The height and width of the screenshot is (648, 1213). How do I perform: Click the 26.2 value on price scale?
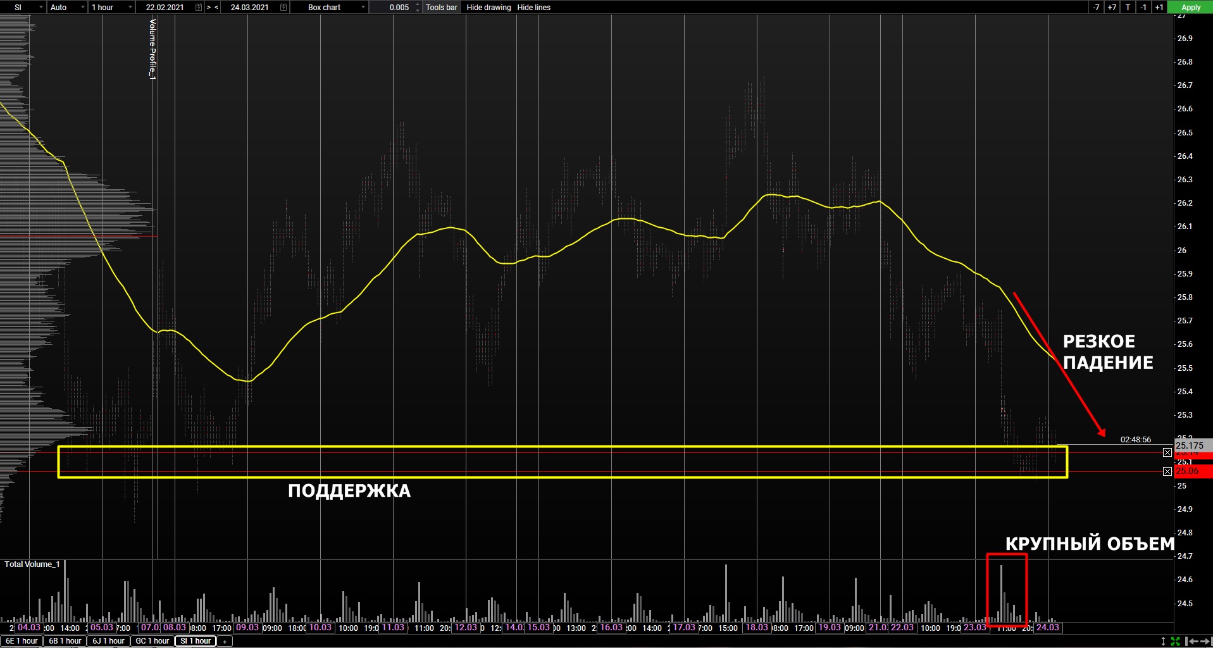1185,203
